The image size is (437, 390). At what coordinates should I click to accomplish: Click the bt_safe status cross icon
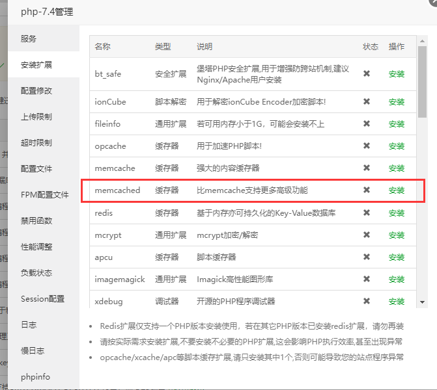367,73
